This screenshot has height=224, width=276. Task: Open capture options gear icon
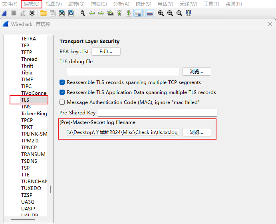pos(32,13)
